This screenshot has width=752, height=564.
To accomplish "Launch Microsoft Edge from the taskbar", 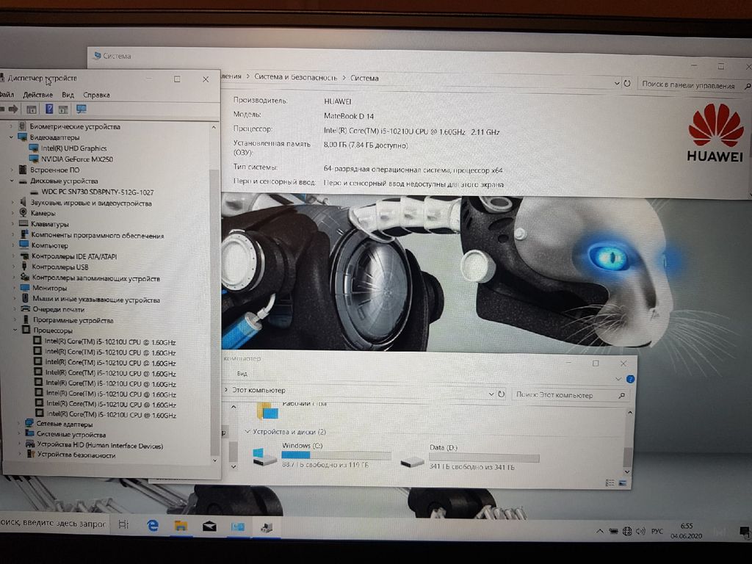I will pyautogui.click(x=153, y=526).
